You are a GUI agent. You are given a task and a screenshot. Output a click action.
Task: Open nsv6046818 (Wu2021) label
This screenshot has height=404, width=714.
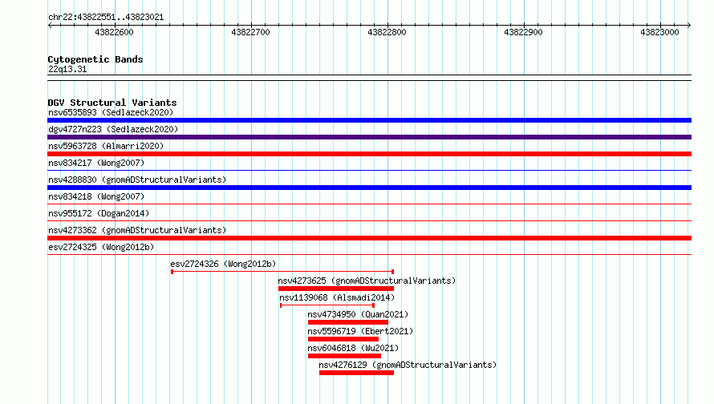click(x=353, y=348)
